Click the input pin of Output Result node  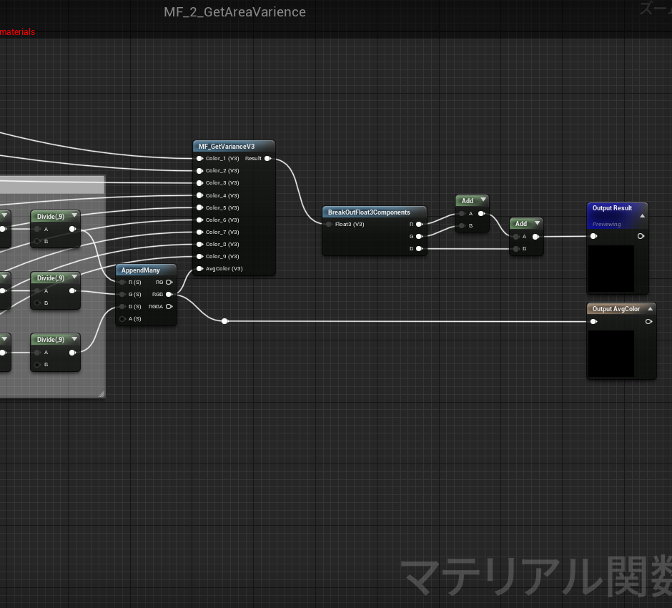[593, 236]
